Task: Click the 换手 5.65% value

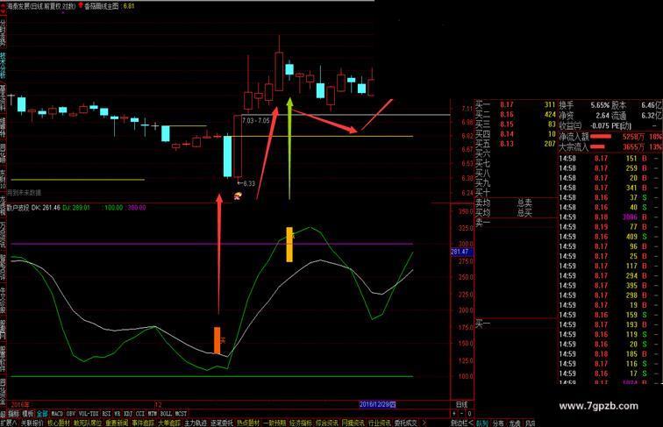Action: pos(600,105)
